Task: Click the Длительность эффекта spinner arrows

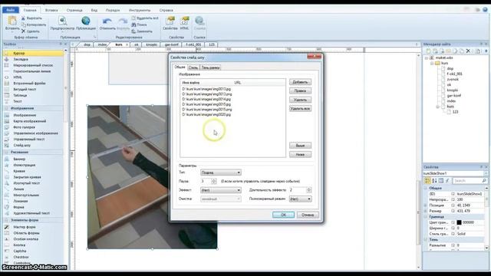Action: [309, 190]
